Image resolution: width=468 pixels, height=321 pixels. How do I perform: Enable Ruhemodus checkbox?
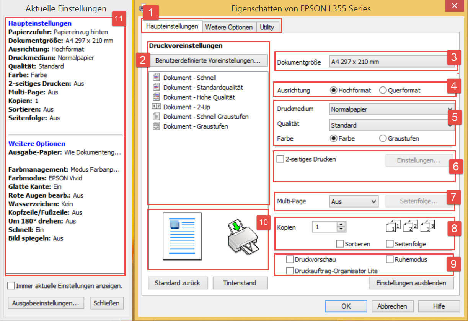(390, 259)
